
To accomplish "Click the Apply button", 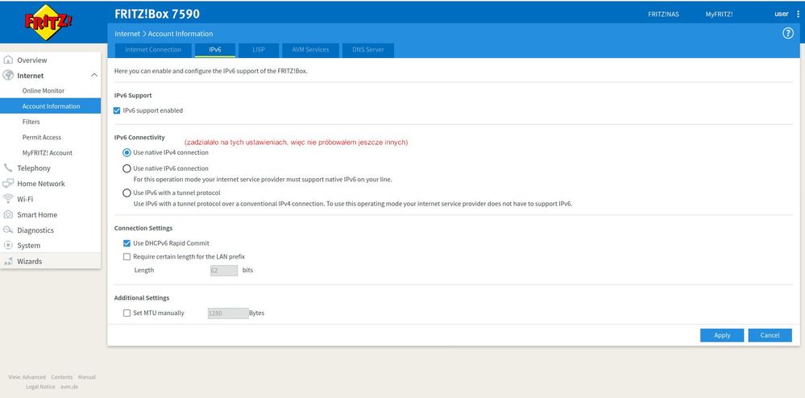I will coord(722,335).
